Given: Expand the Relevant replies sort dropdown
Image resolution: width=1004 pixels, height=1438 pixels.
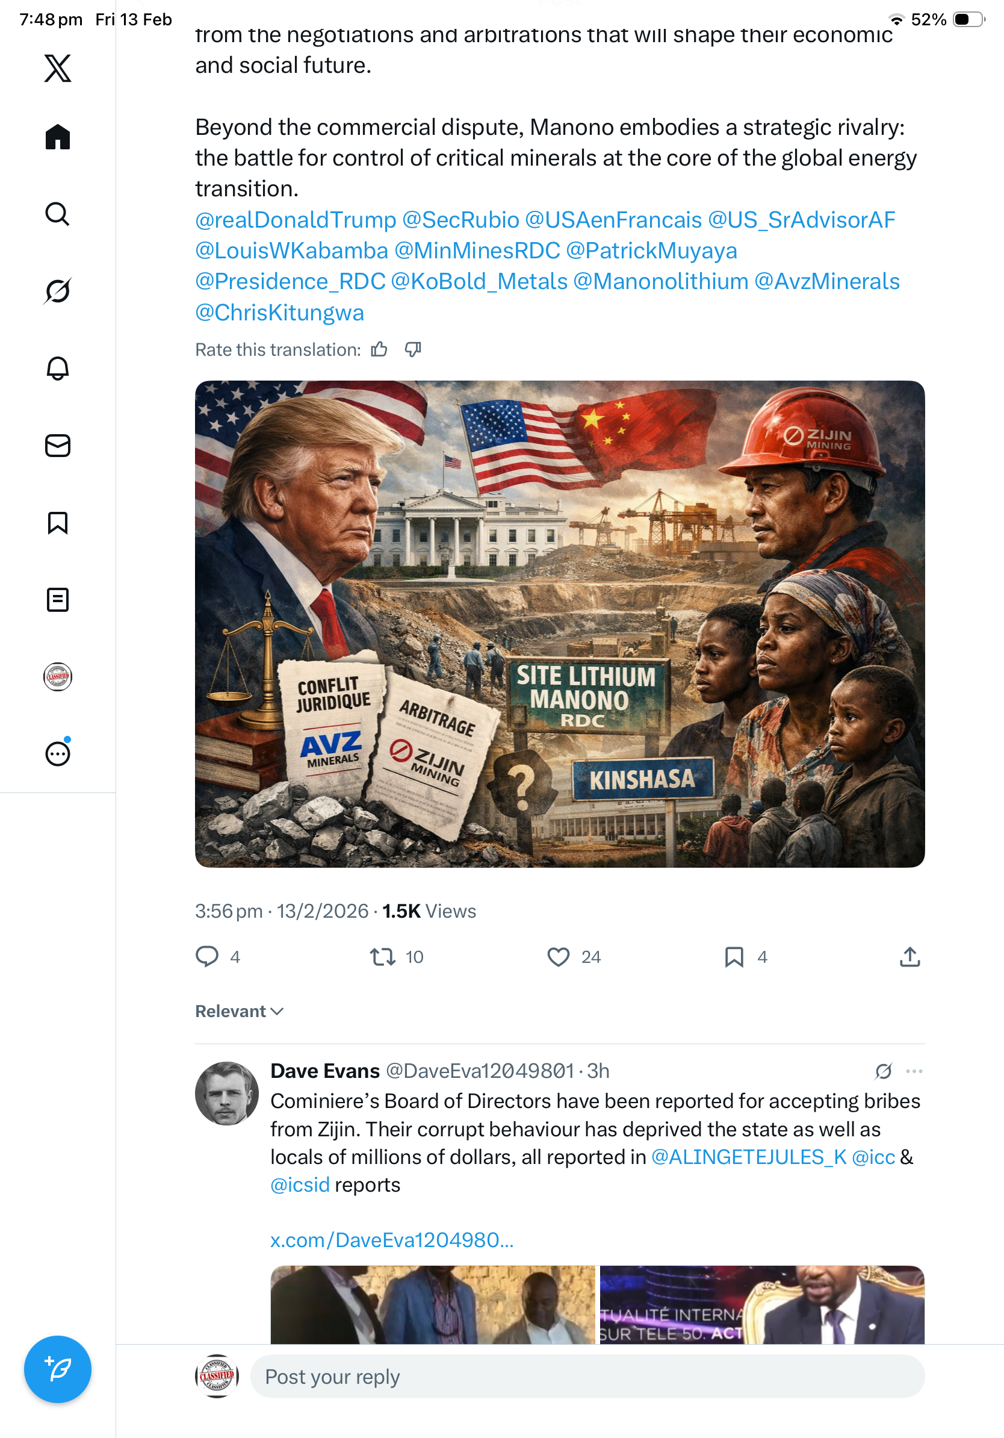Looking at the screenshot, I should (240, 1012).
